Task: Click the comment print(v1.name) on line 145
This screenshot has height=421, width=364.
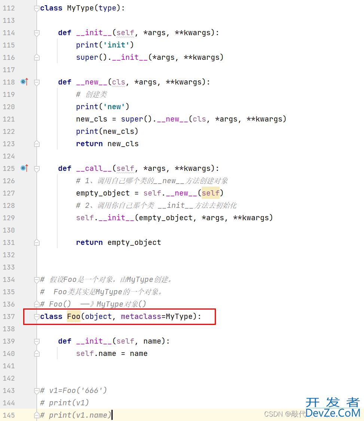Action: (x=76, y=415)
